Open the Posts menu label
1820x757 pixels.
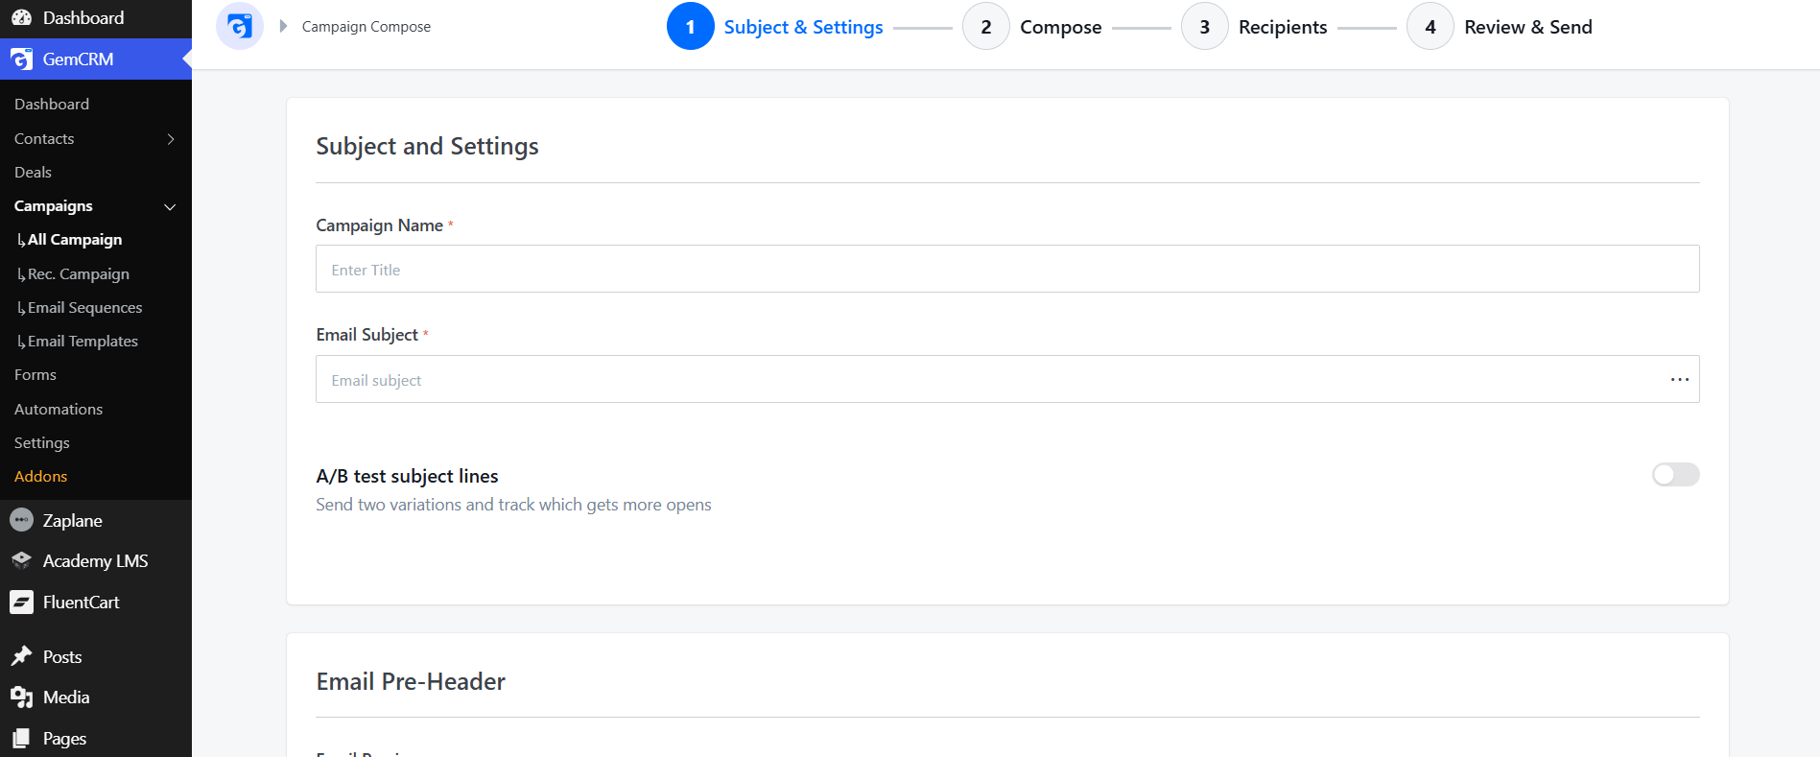[x=62, y=657]
